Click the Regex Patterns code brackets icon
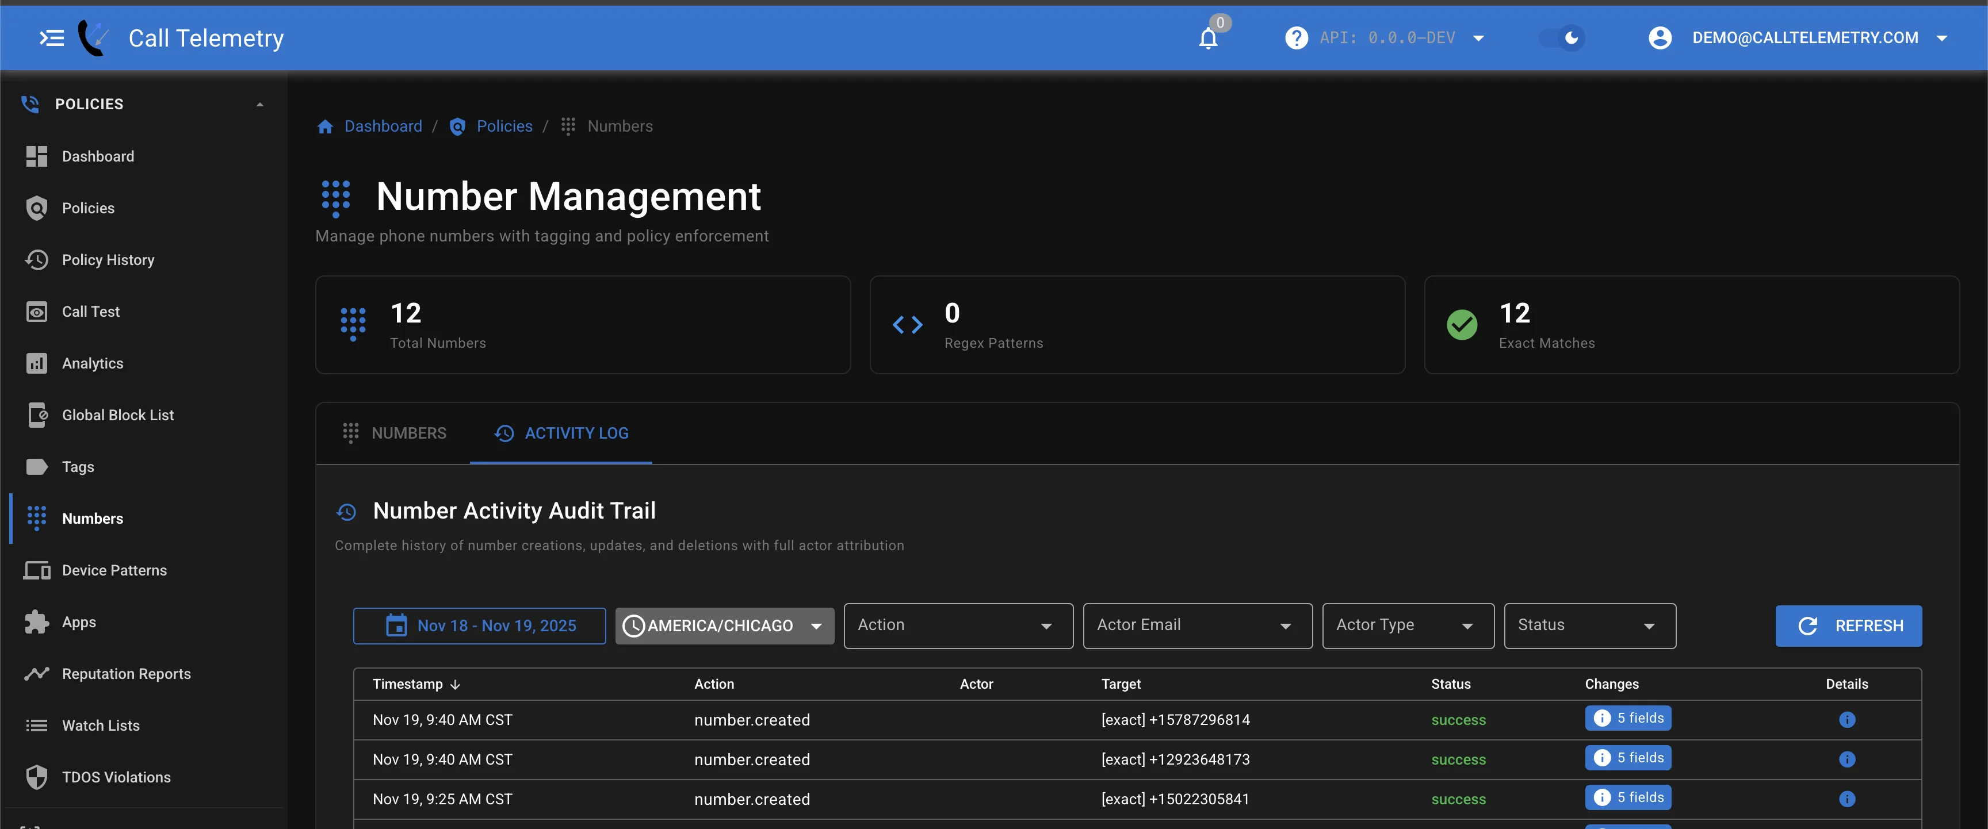Viewport: 1988px width, 829px height. (907, 325)
